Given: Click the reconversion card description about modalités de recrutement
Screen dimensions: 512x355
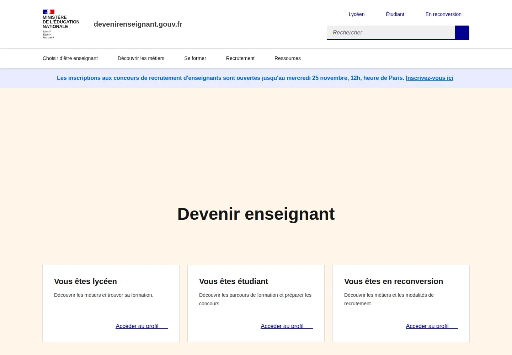Looking at the screenshot, I should pos(389,299).
